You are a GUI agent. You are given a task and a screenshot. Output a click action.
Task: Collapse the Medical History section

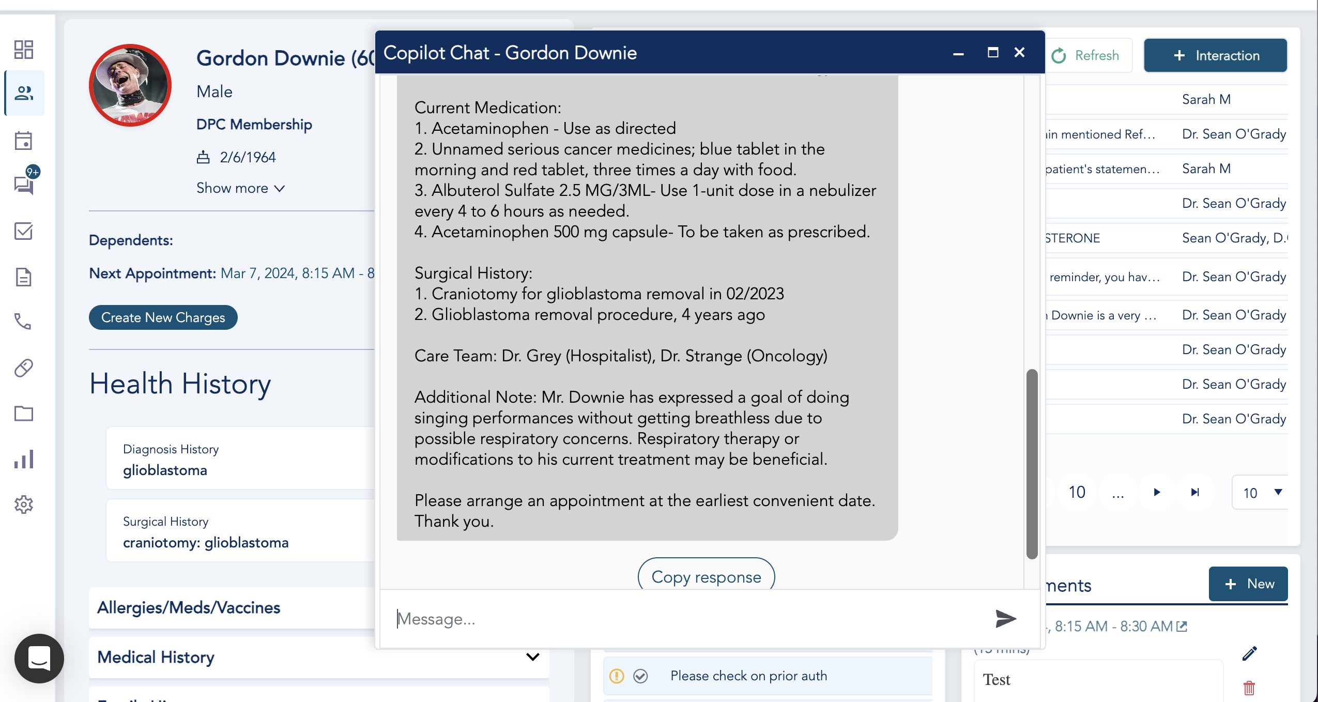532,657
